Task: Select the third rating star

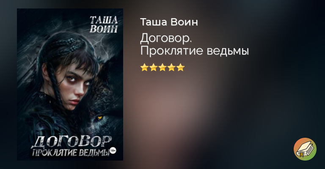Action: tap(162, 68)
